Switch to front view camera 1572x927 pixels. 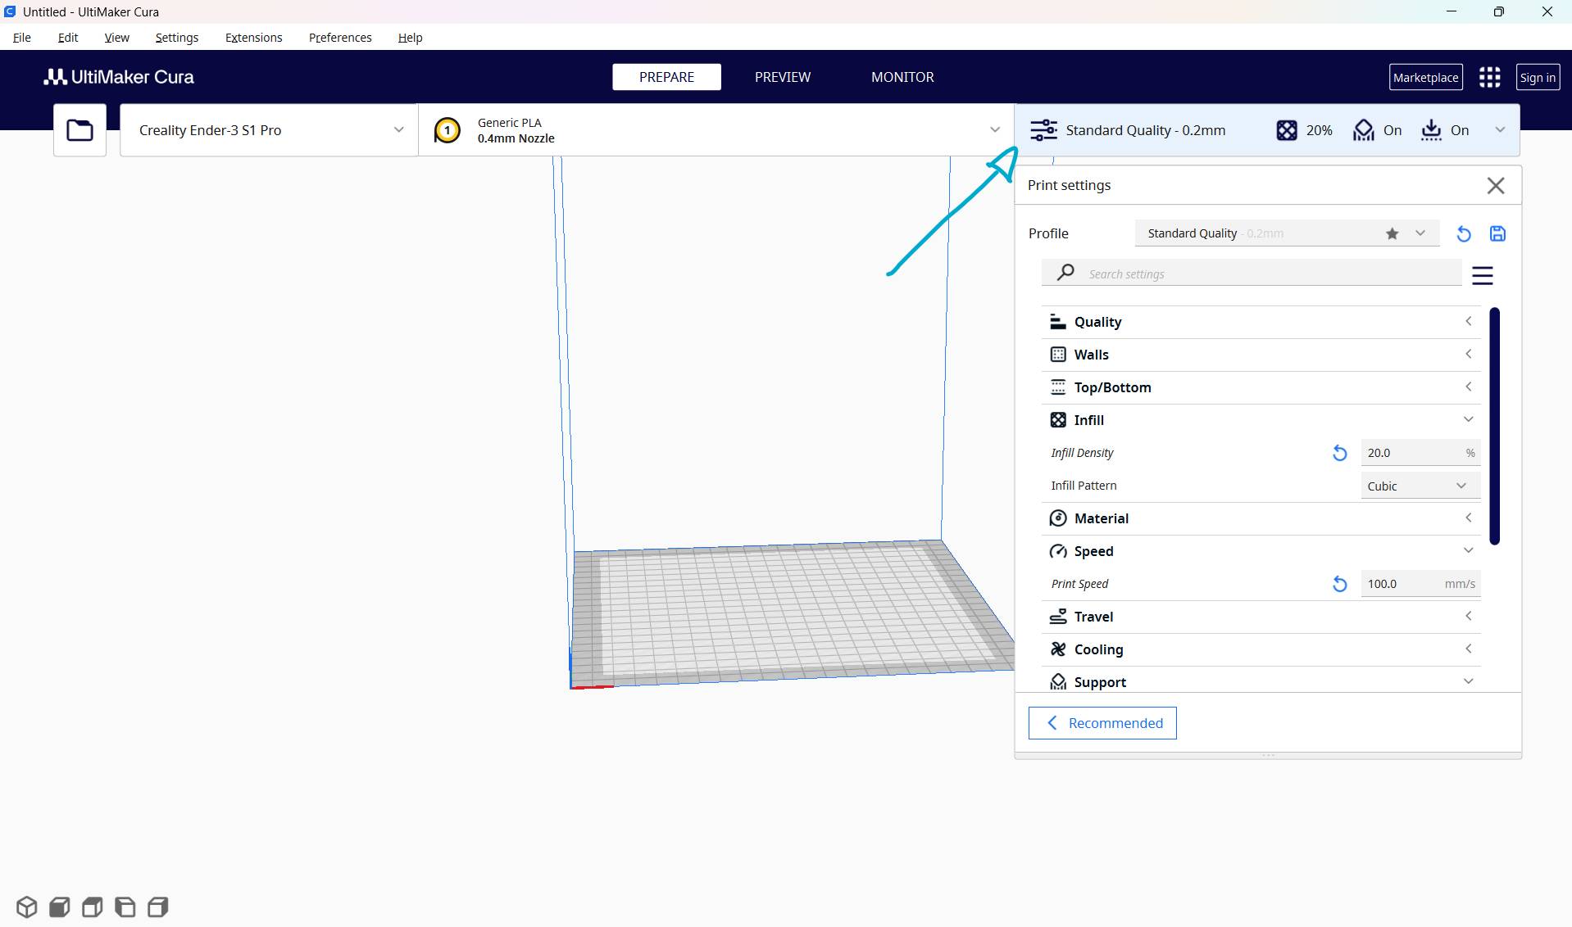tap(60, 907)
